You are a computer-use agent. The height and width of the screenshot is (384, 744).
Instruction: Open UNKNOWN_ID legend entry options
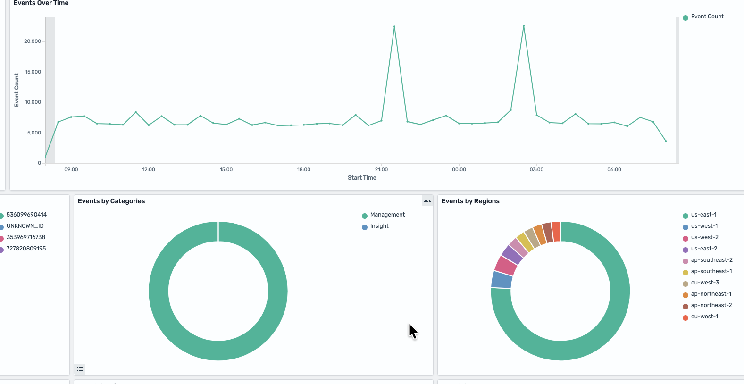click(25, 226)
